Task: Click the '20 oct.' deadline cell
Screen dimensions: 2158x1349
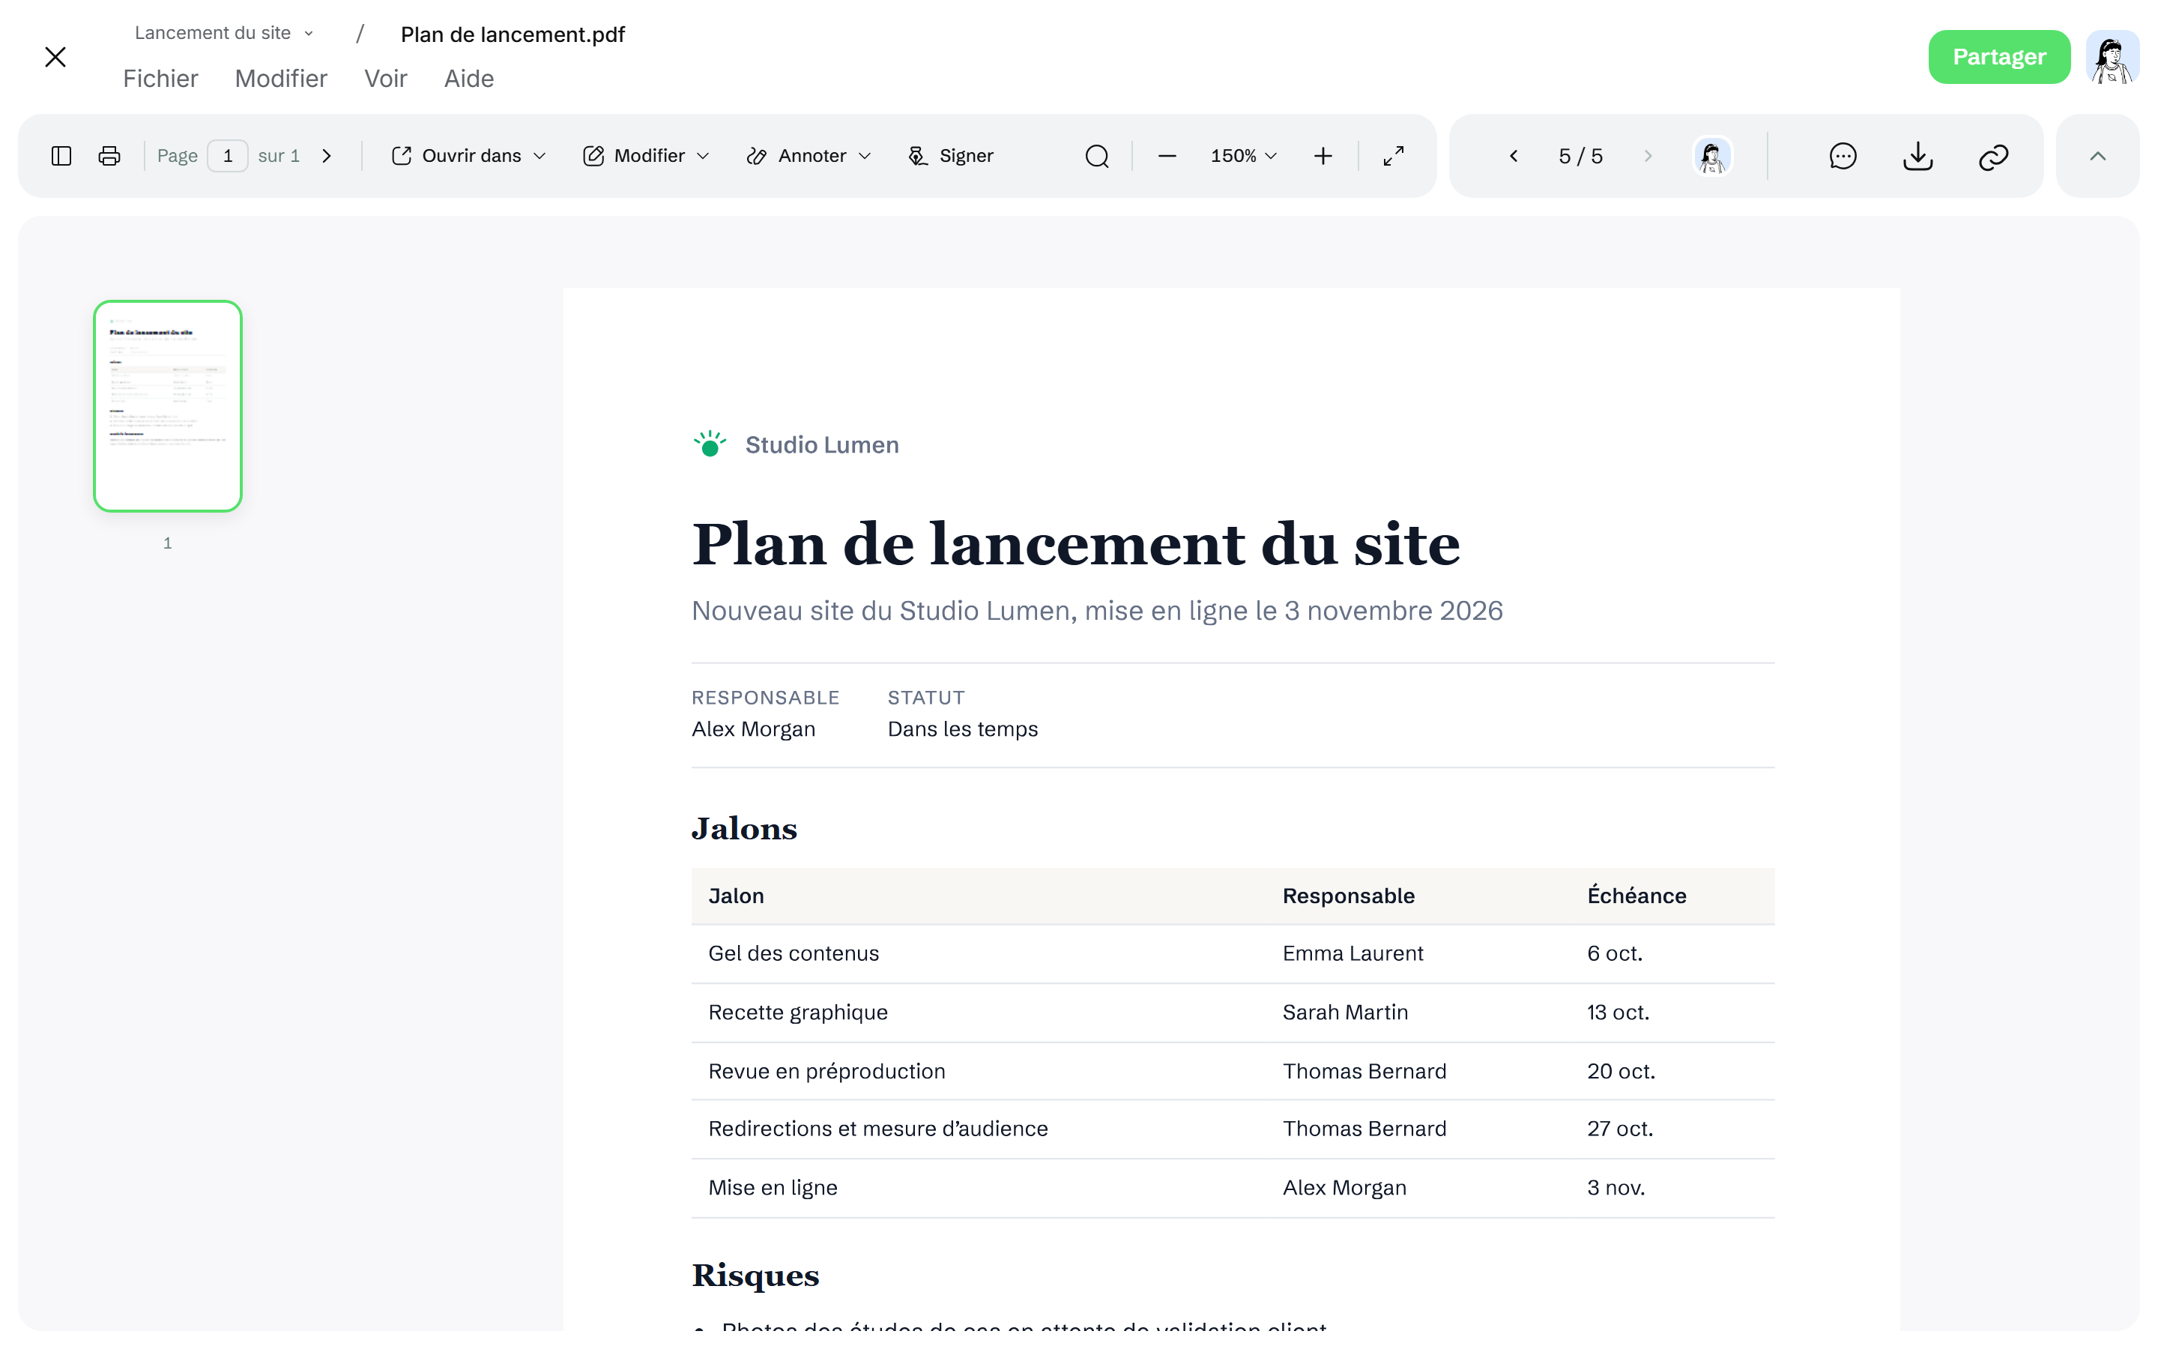Action: (x=1620, y=1071)
